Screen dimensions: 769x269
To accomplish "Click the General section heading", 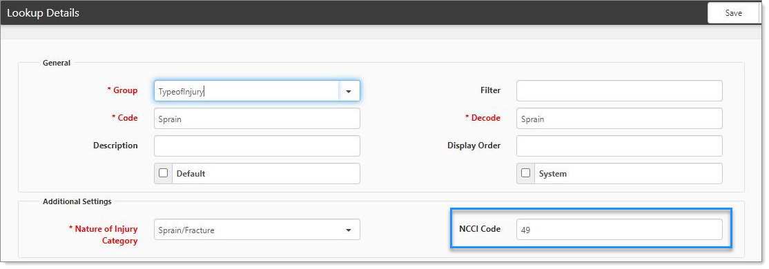I will click(x=57, y=63).
